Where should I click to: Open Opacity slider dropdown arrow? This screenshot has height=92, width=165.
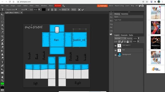tap(139, 38)
